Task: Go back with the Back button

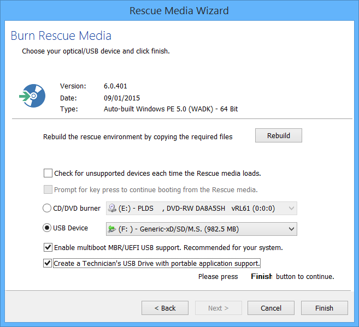Action: point(165,308)
